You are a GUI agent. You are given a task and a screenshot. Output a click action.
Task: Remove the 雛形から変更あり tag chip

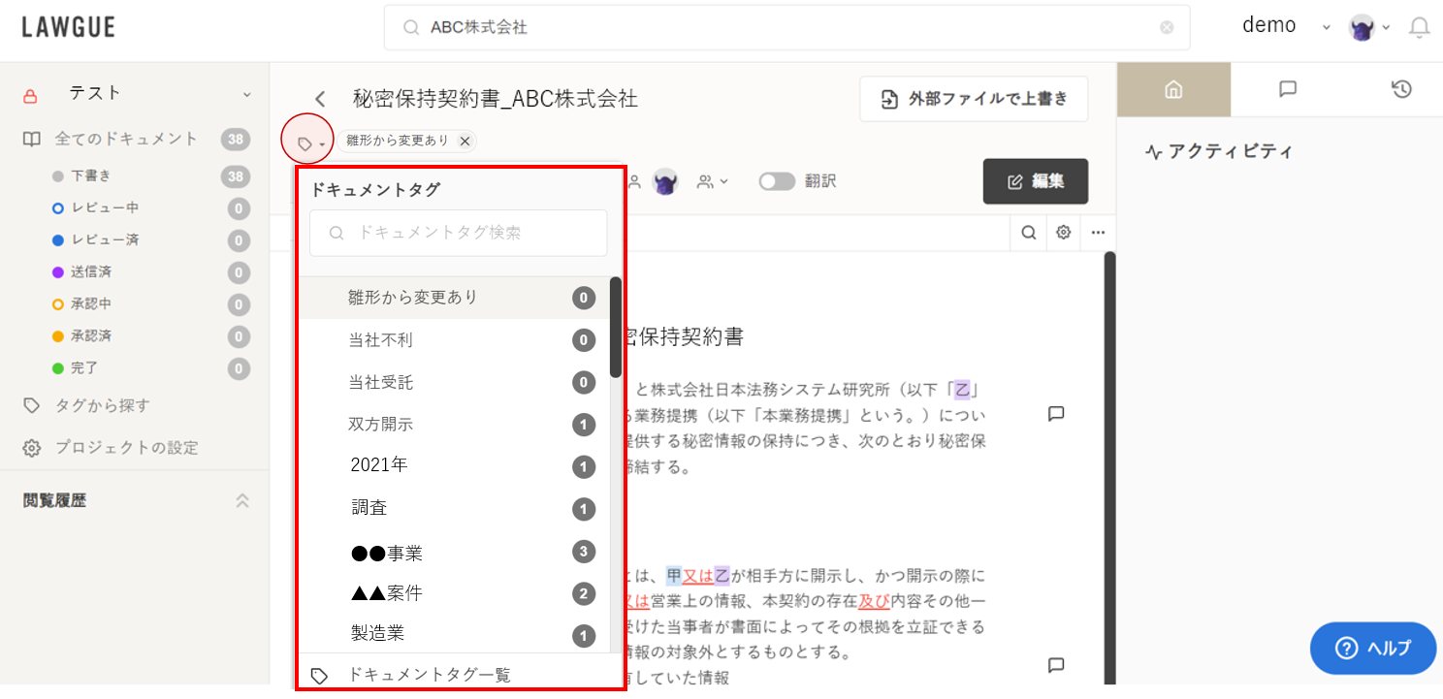[465, 142]
